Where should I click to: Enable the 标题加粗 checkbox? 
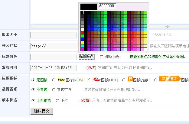[102, 57]
